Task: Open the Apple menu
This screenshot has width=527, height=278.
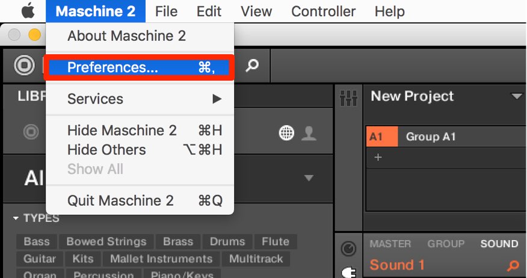Action: point(28,11)
